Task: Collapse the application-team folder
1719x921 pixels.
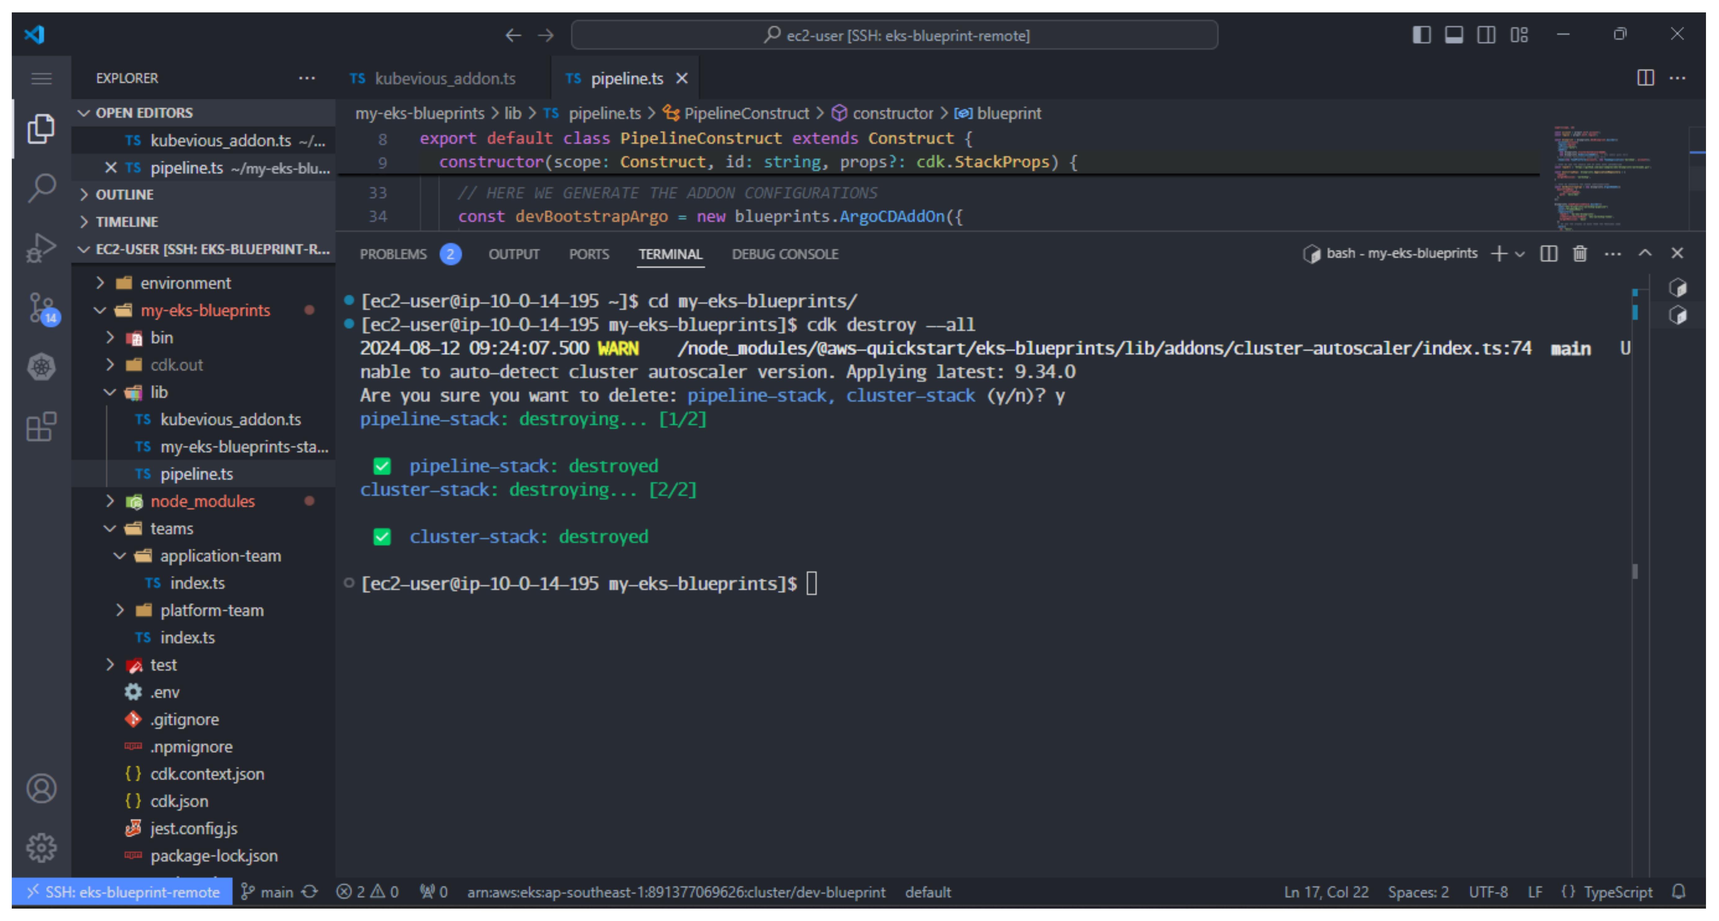Action: tap(203, 556)
